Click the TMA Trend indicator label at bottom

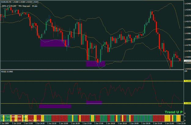[14, 117]
